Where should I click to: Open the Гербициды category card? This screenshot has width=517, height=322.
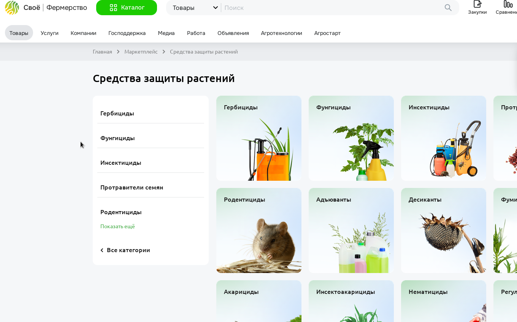[x=259, y=138]
